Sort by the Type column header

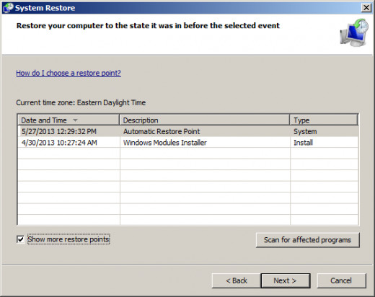tap(324, 120)
